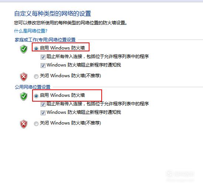This screenshot has width=203, height=191.
Task: Select 关闭 Windows 防火墙 radio for home/work network
Action: [36, 76]
